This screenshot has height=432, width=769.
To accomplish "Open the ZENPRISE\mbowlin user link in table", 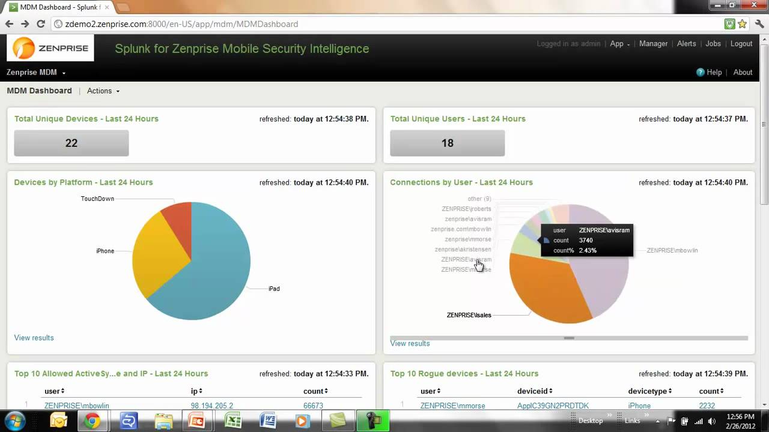I will 77,406.
